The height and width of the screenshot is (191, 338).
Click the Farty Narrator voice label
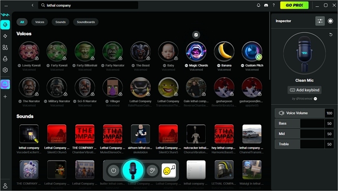point(115,65)
